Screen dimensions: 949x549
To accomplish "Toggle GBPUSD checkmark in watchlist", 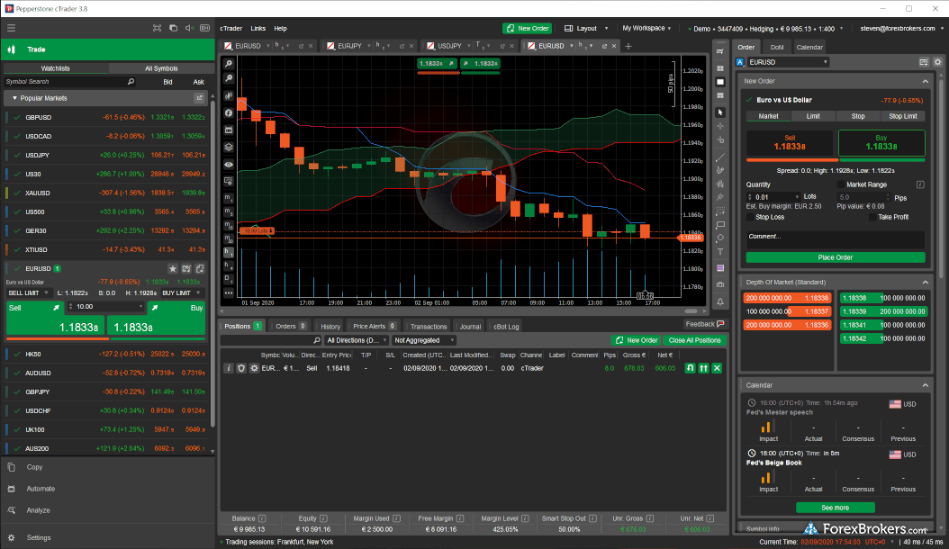I will (17, 117).
